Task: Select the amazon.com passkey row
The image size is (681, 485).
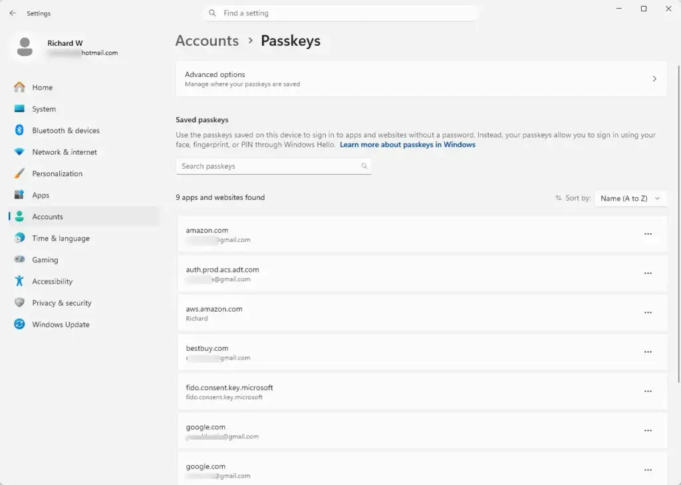Action: click(x=422, y=235)
